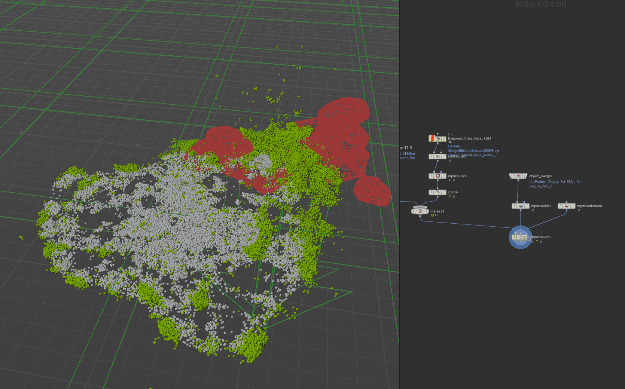Click the output connector of color4
Viewport: 625px width, 389px height.
(437, 196)
